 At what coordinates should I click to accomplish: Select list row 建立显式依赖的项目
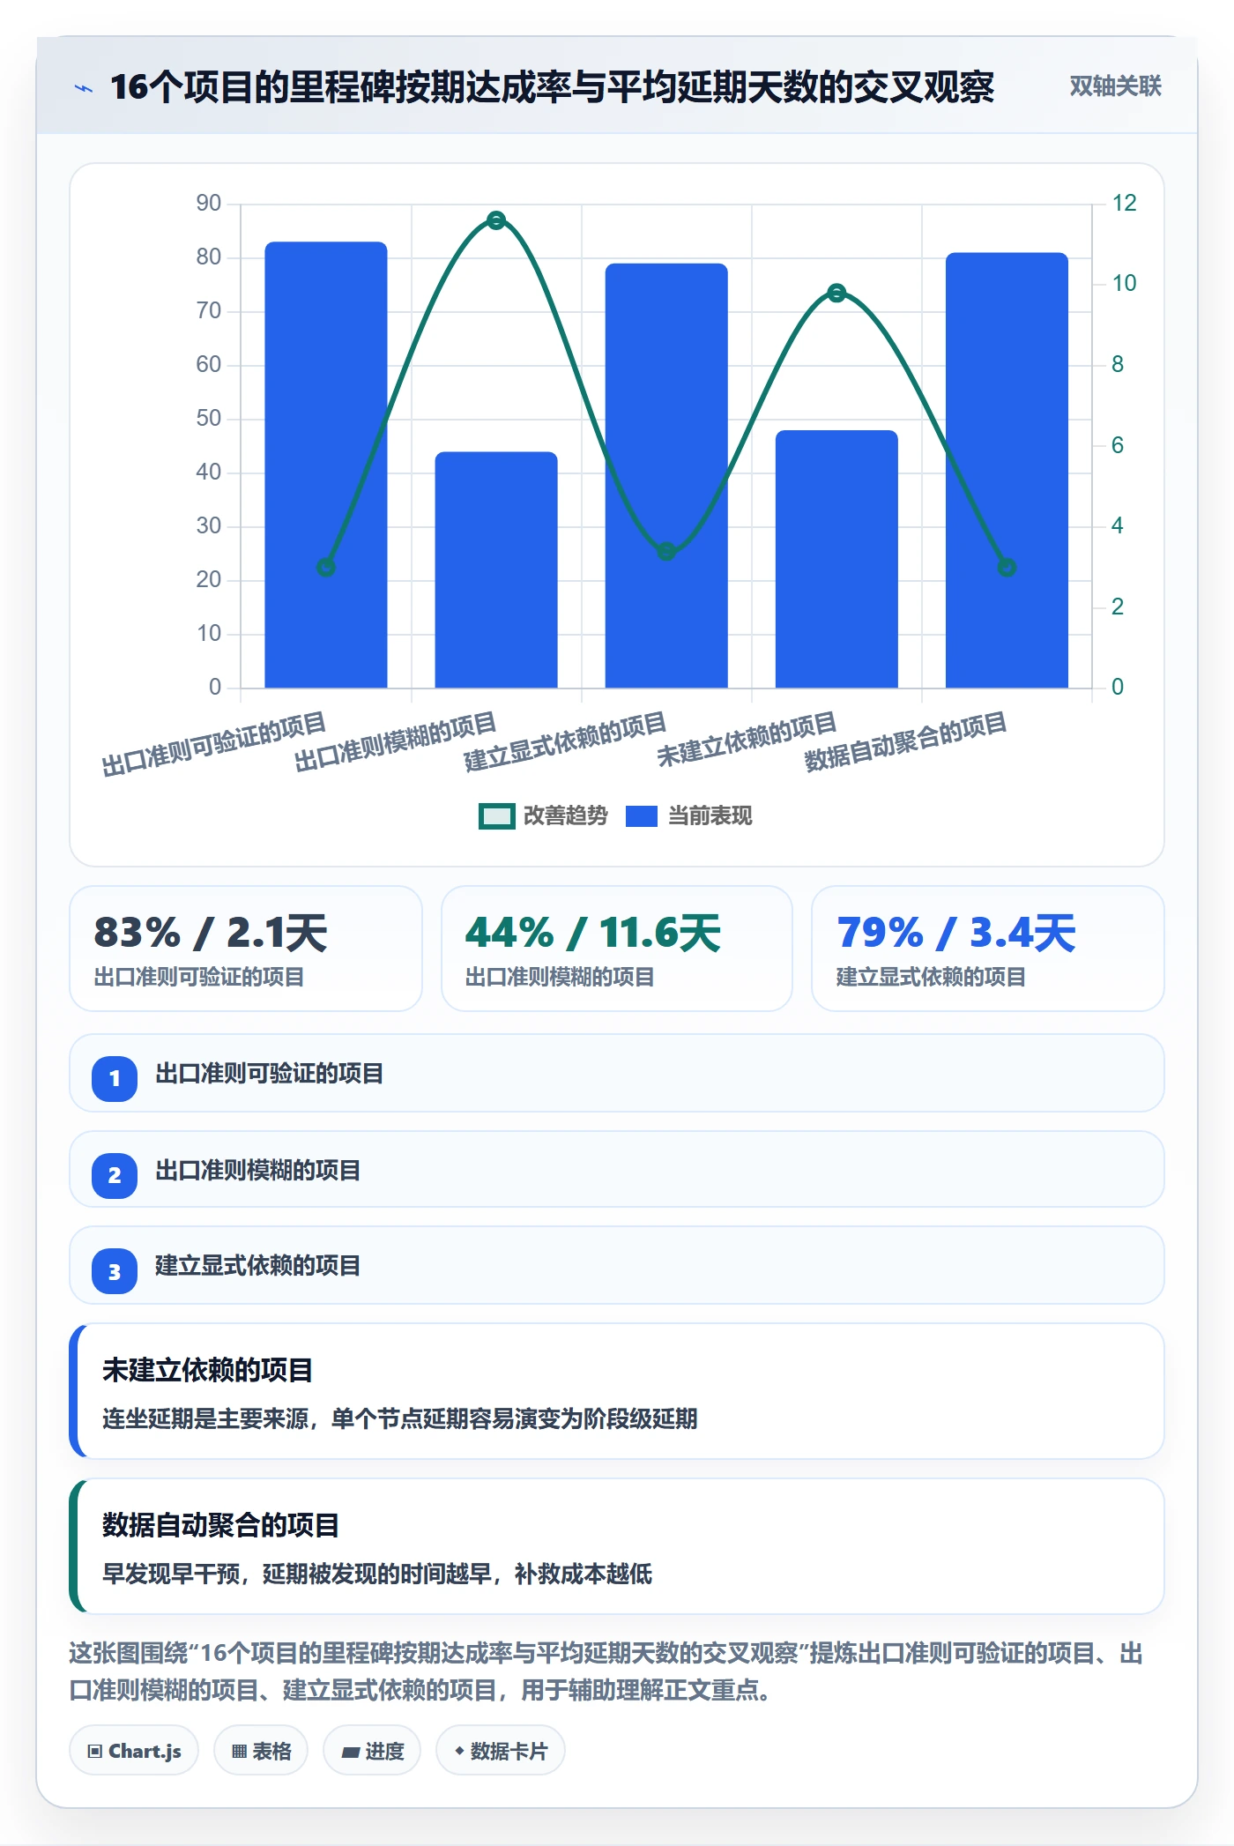coord(617,1266)
